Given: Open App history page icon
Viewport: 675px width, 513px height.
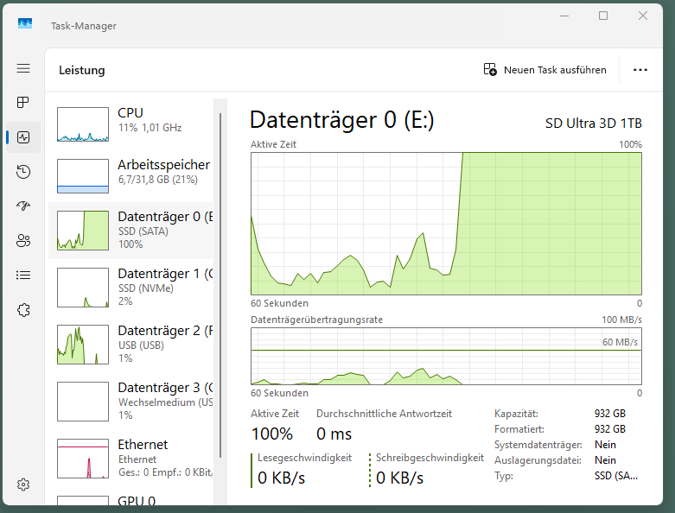Looking at the screenshot, I should [23, 172].
